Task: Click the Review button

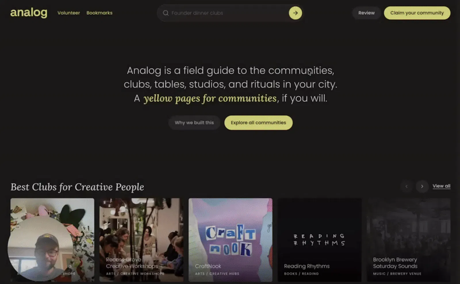Action: 366,13
